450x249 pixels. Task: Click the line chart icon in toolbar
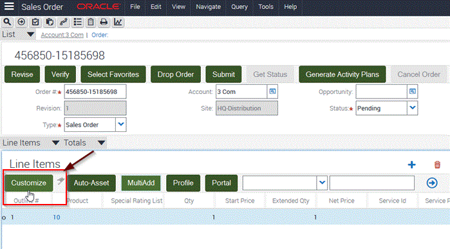[x=118, y=22]
